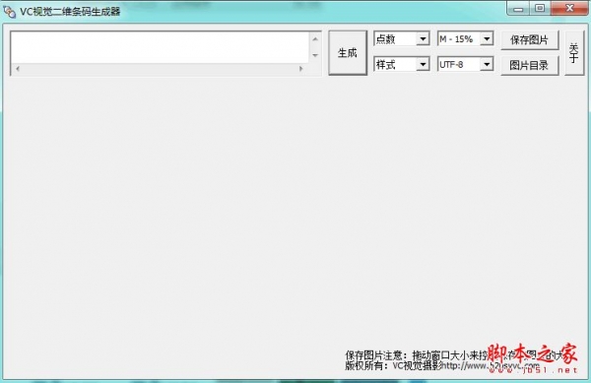Click the 版权所有 copyright text line
Viewport: 591px width, 383px height.
coord(442,365)
